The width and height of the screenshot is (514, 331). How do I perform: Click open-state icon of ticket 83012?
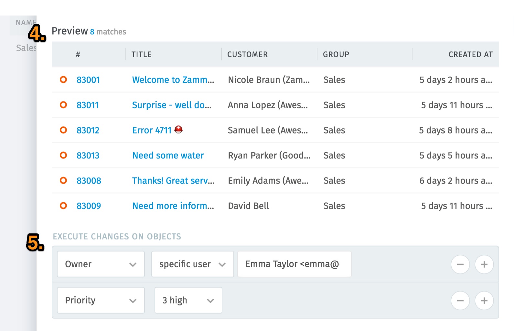(63, 130)
